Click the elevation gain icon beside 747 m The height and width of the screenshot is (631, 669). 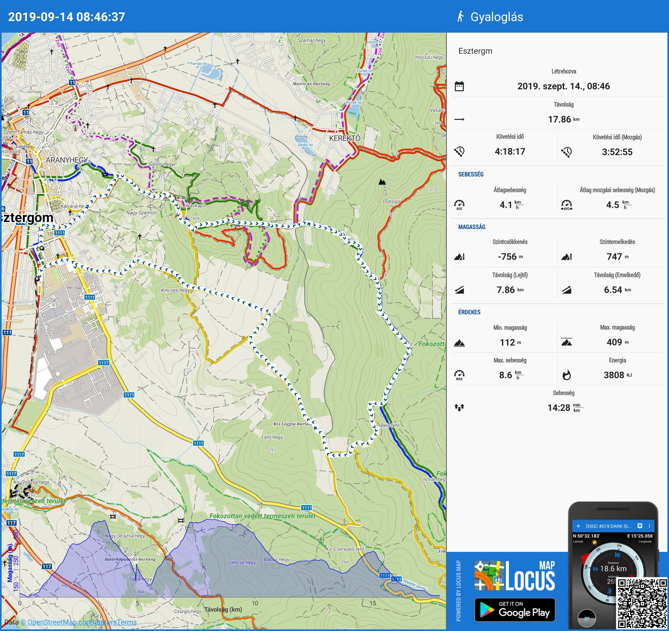(567, 257)
